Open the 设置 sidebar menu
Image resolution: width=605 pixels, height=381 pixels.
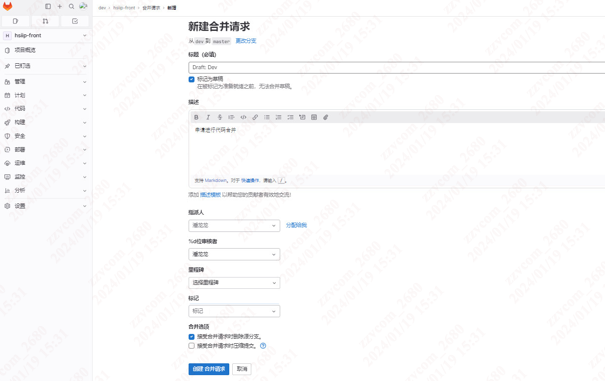46,206
